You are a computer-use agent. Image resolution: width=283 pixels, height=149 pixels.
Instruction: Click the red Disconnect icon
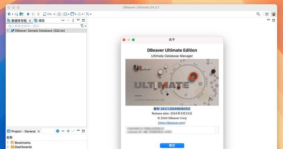pyautogui.click(x=38, y=14)
